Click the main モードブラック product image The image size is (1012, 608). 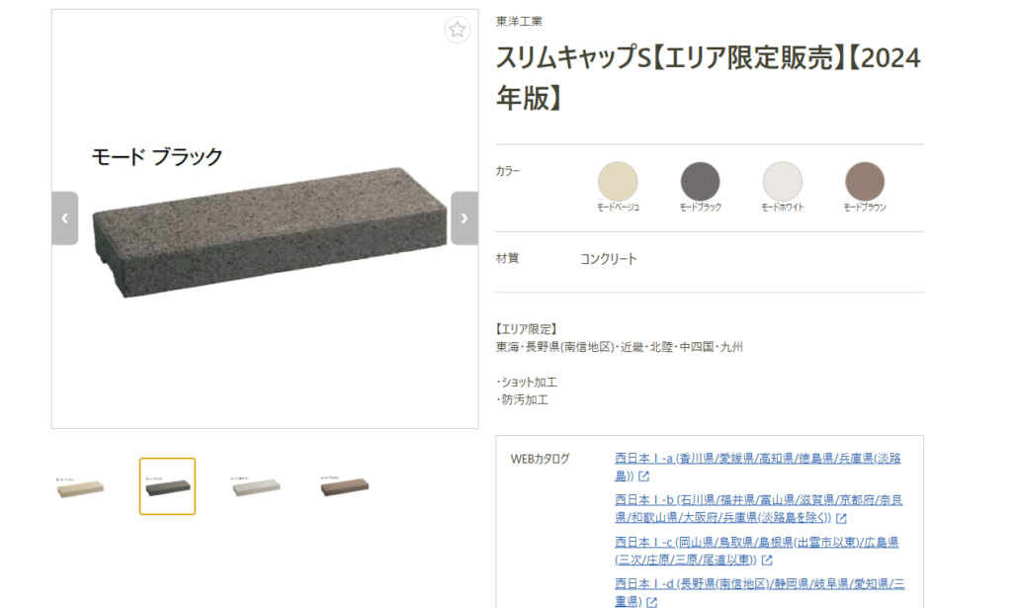[269, 232]
